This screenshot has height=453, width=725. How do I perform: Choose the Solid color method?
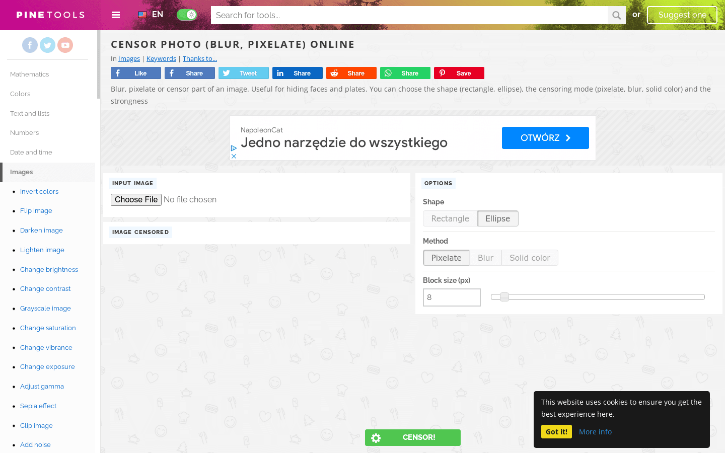[530, 258]
